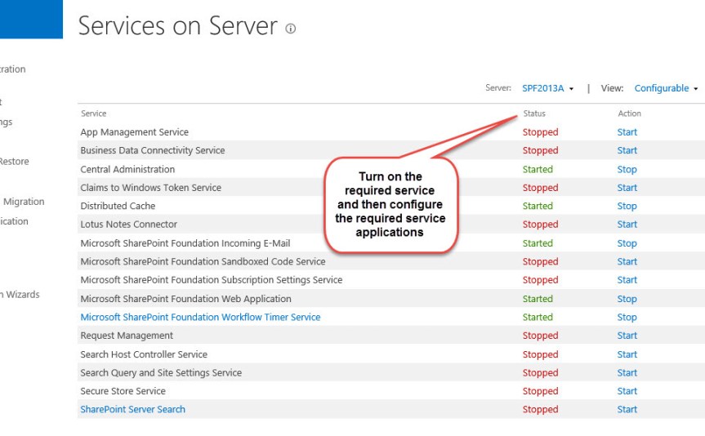Start the Business Data Connectivity Service
The width and height of the screenshot is (705, 436).
627,150
